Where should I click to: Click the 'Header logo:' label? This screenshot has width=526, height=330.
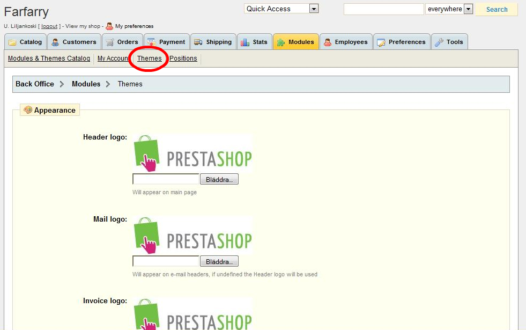pos(105,137)
